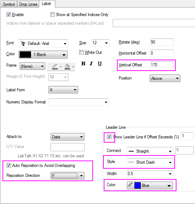Switch to the Symbol tab
Screen dimensions: 195x204
pyautogui.click(x=9, y=4)
